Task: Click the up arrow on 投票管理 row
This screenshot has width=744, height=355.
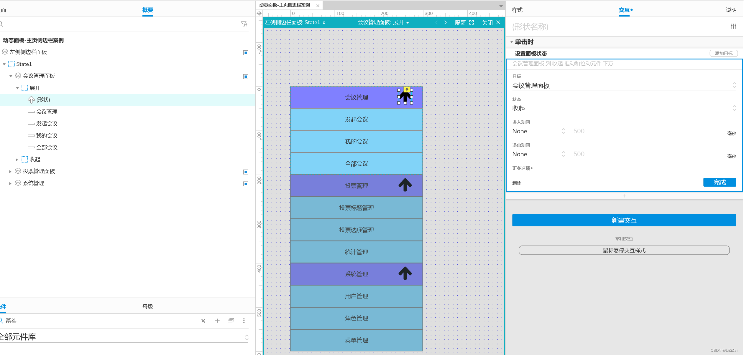Action: [x=405, y=185]
